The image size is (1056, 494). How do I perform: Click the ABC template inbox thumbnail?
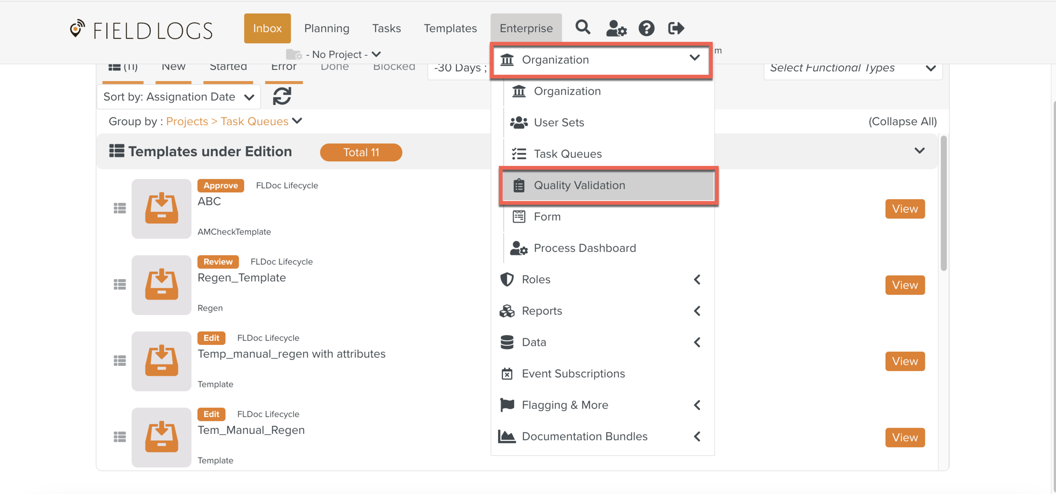(x=161, y=209)
